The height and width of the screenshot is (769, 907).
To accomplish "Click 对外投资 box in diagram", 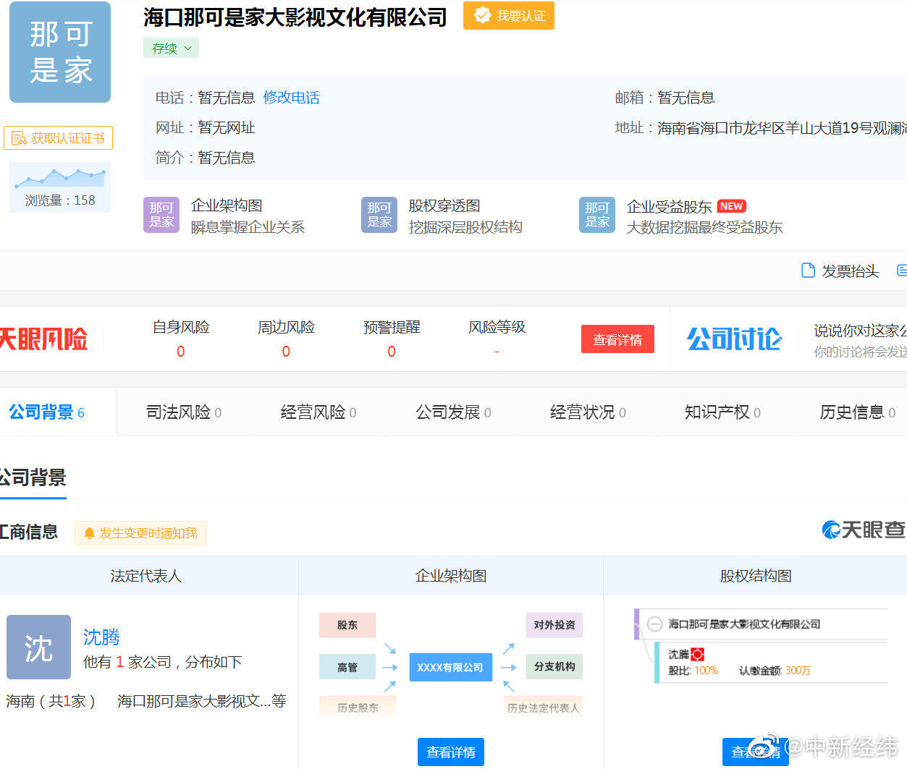I will (554, 625).
